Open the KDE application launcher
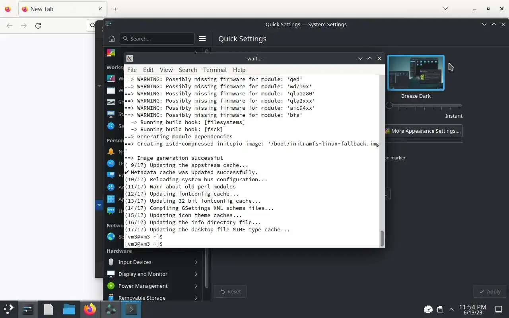Image resolution: width=509 pixels, height=318 pixels. coord(8,309)
